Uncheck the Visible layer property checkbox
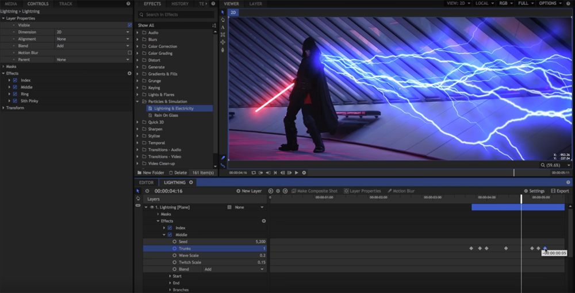Image resolution: width=575 pixels, height=293 pixels. coord(129,25)
